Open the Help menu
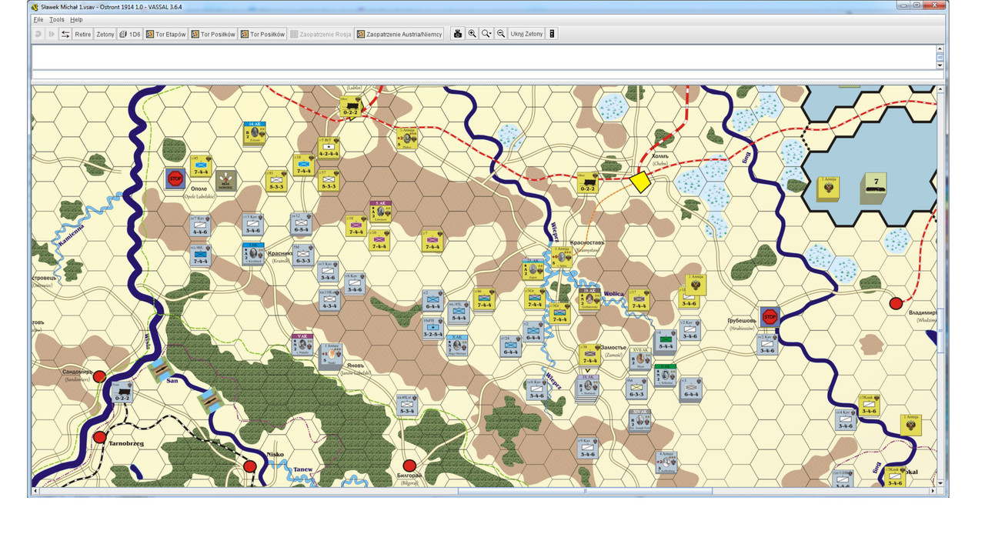This screenshot has height=554, width=985. tap(76, 19)
